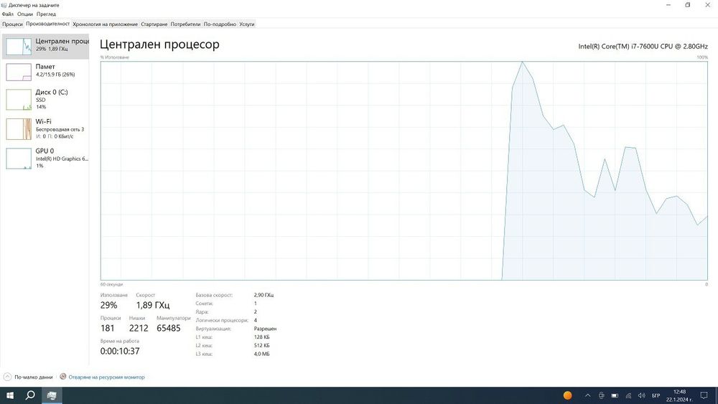This screenshot has width=718, height=404.
Task: Switch to the Потребители tab
Action: point(185,24)
